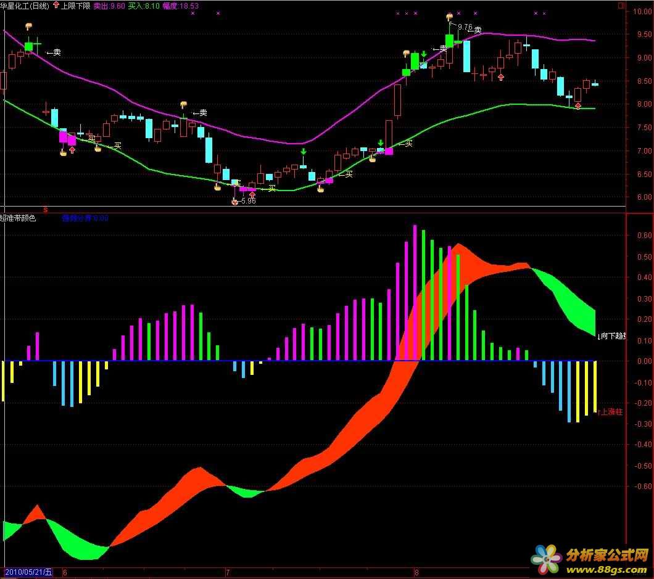654x579 pixels.
Task: Click green down arrow beside tallest green candle
Action: click(x=424, y=54)
